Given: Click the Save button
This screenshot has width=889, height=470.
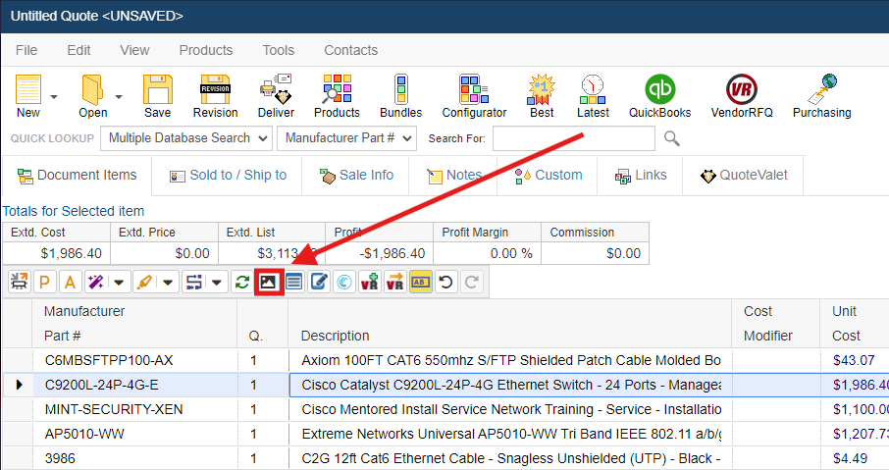Looking at the screenshot, I should click(157, 96).
